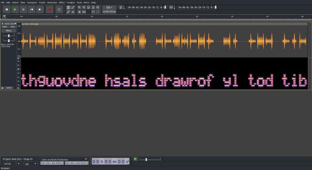
Task: Close the secret_message track with X
Action: (x=2, y=24)
